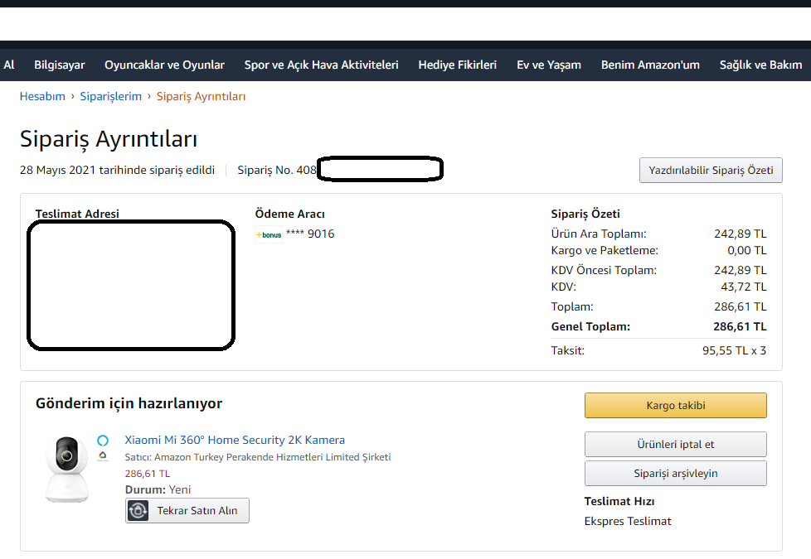This screenshot has width=811, height=559.
Task: Click the Alexa compatibility icon
Action: (x=103, y=440)
